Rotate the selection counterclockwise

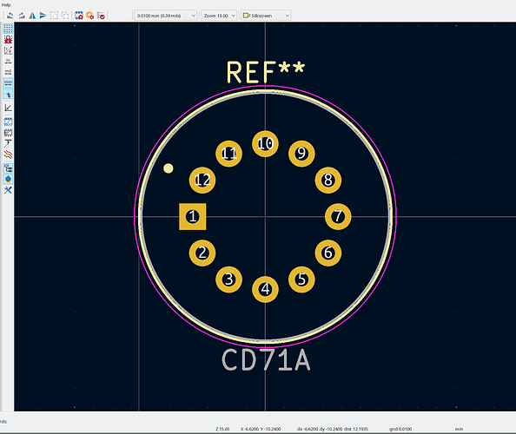[x=10, y=16]
